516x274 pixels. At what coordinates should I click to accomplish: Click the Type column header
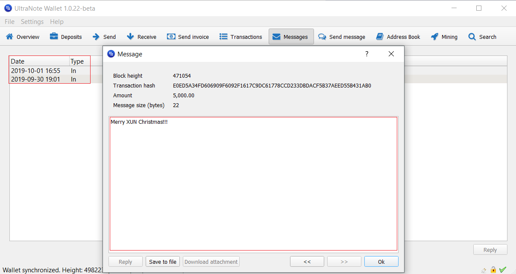pos(79,61)
